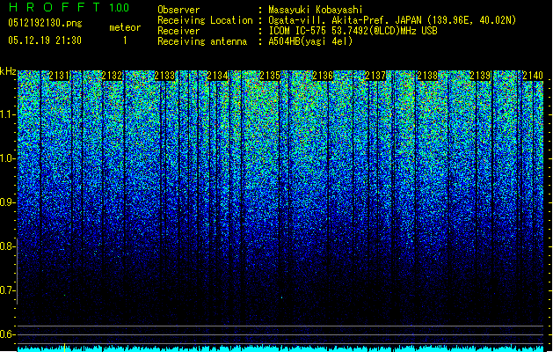Image resolution: width=553 pixels, height=352 pixels.
Task: Click the 'Receiving antenna' field label
Action: [202, 41]
